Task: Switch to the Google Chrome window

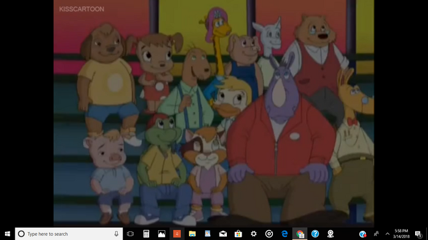Action: (300, 234)
